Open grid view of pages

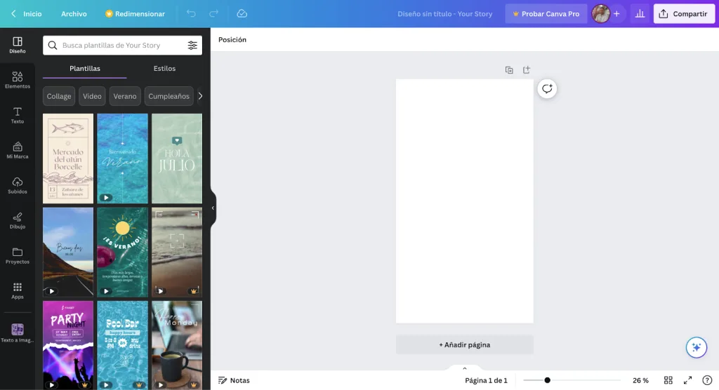pos(668,380)
